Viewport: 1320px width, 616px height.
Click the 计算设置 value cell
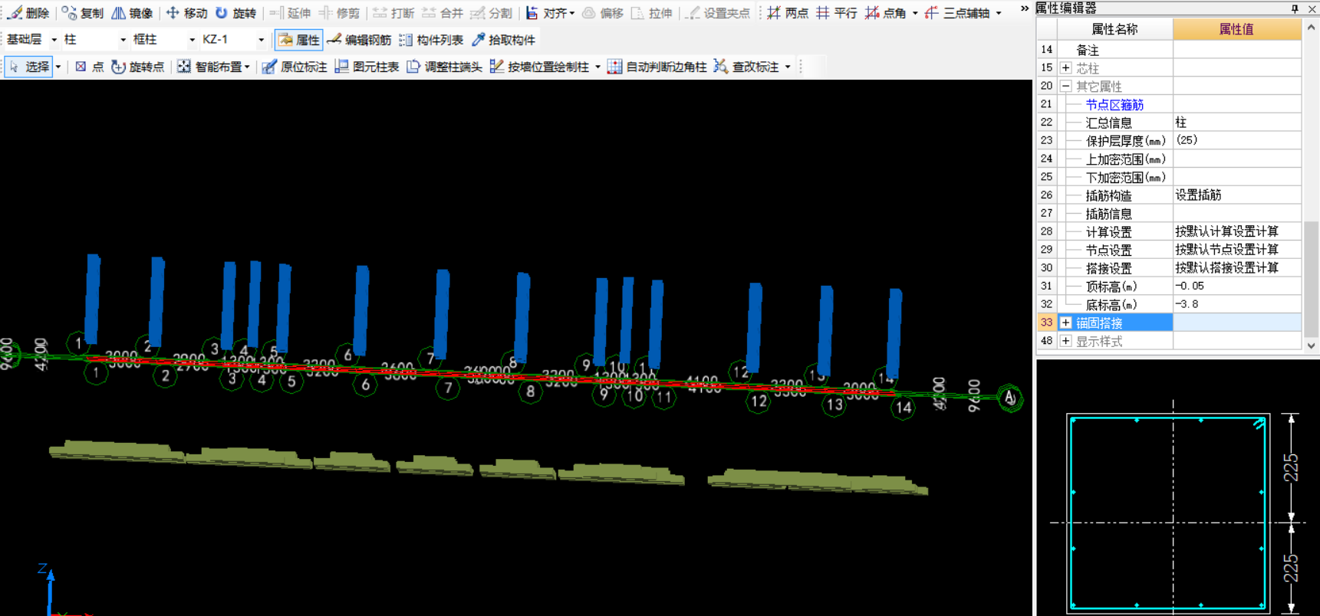point(1236,231)
